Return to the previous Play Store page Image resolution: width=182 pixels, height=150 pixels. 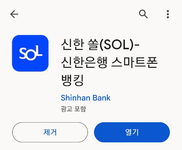[x=14, y=14]
